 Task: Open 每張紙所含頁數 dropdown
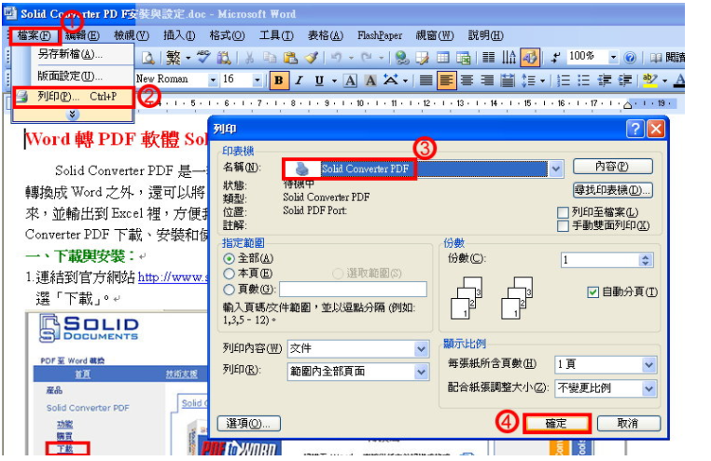pyautogui.click(x=648, y=364)
